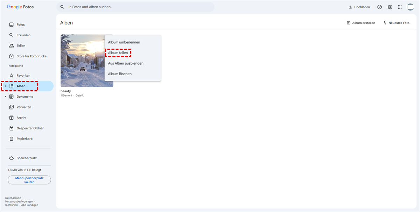
Task: Open the Richtlinien link
Action: pos(12,205)
